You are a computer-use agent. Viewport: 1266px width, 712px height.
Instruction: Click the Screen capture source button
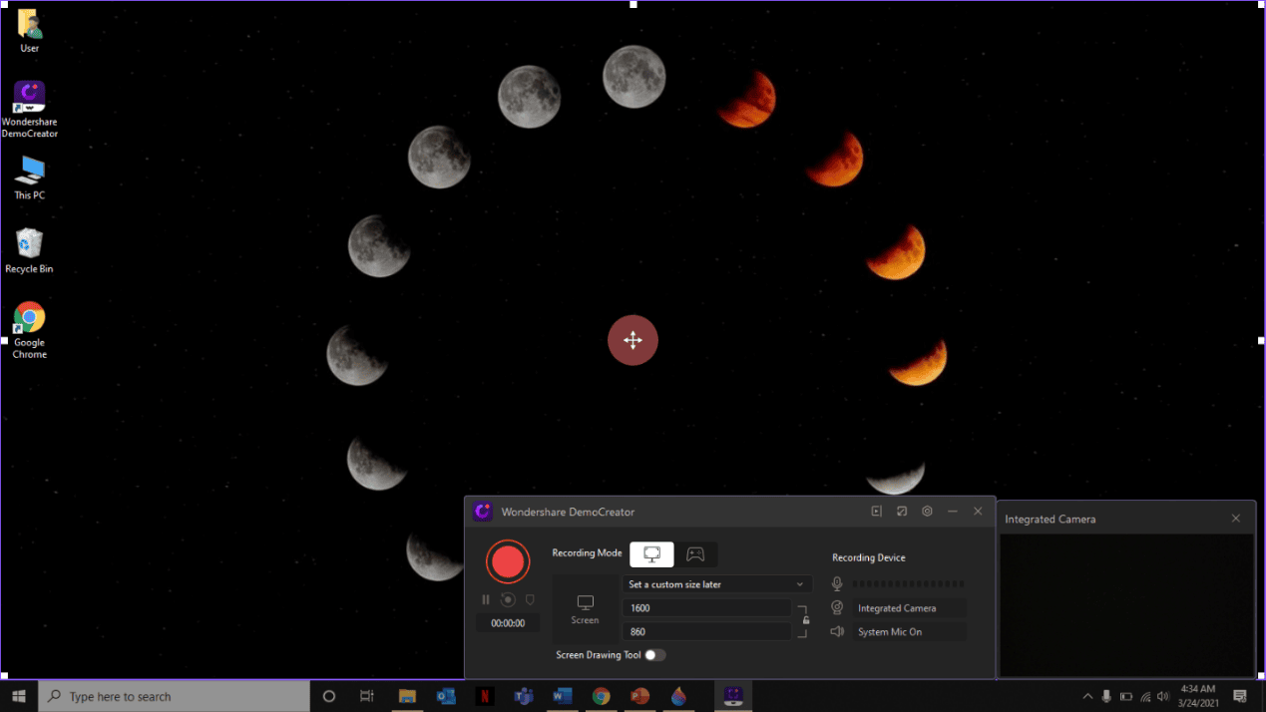tap(585, 608)
